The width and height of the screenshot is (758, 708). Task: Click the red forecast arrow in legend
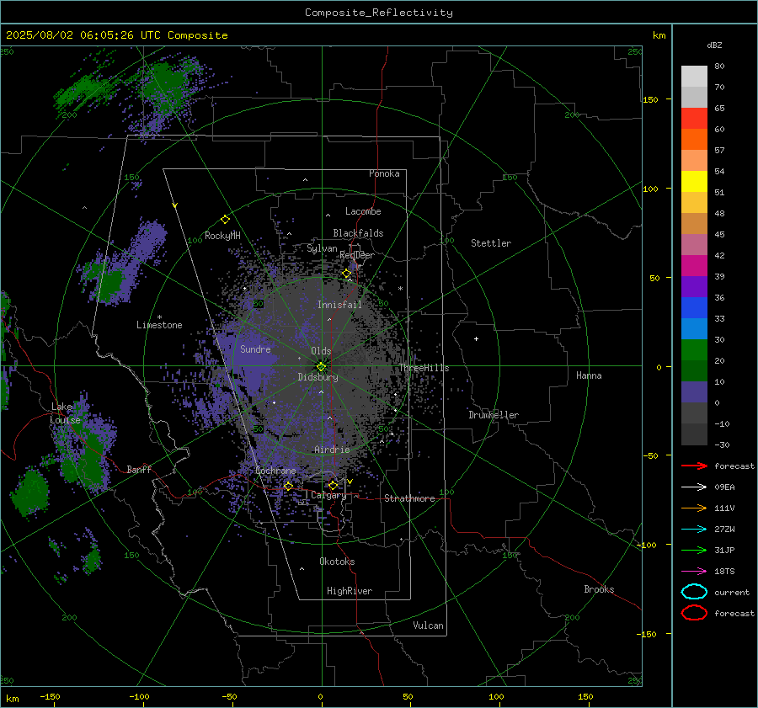point(694,466)
